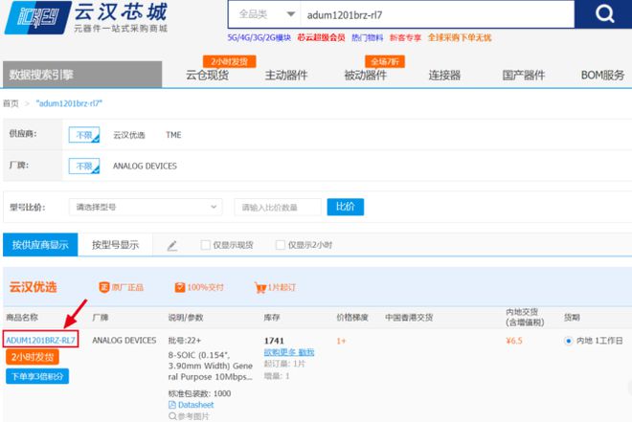The height and width of the screenshot is (422, 632).
Task: Open the 云汉芯城 logo homepage
Action: click(86, 17)
